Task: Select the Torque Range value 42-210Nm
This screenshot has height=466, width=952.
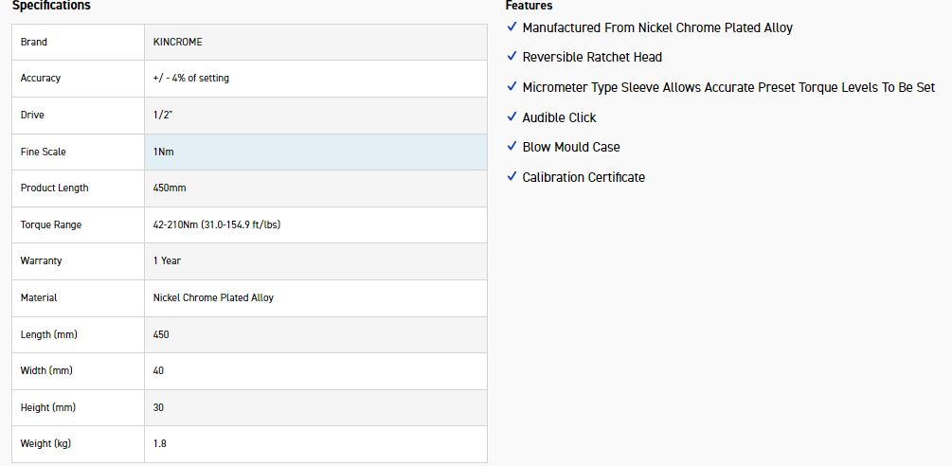Action: coord(216,224)
